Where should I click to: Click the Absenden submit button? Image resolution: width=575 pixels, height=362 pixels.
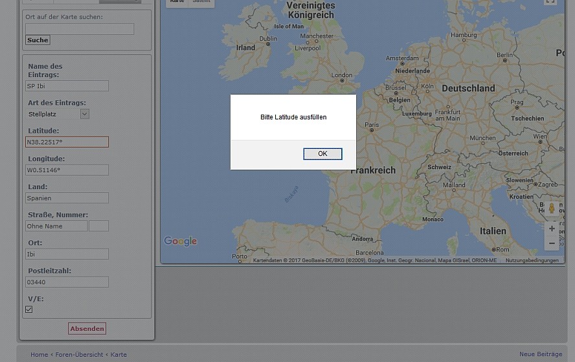tap(87, 328)
